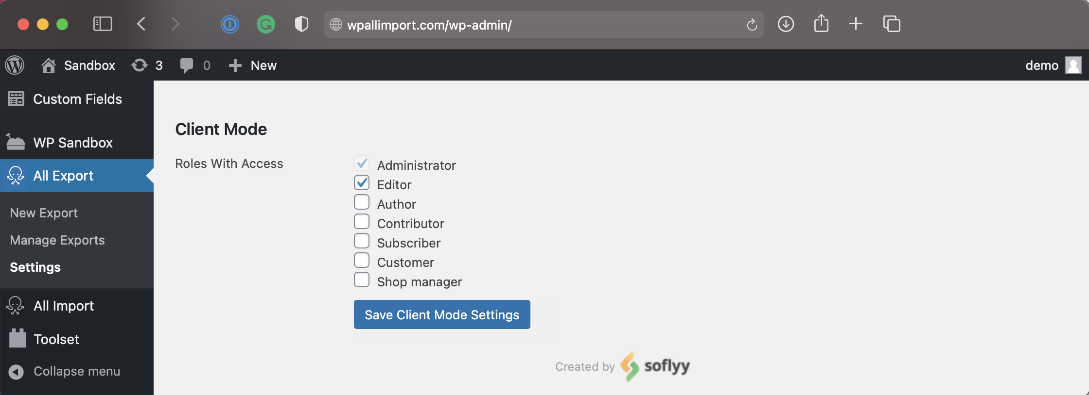The width and height of the screenshot is (1089, 395).
Task: Click the 1Password extension icon
Action: point(230,24)
